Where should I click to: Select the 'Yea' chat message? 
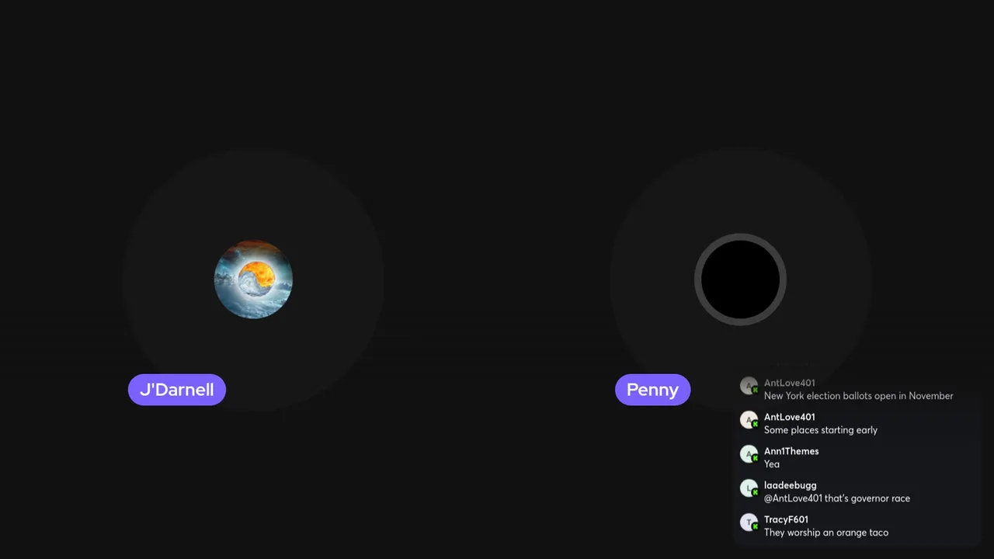(x=772, y=464)
